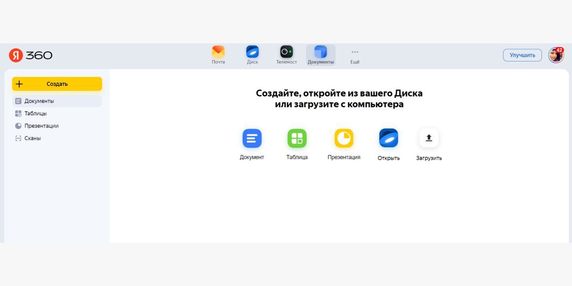Click Открыть icon to open from Disk
Image resolution: width=572 pixels, height=286 pixels.
pyautogui.click(x=388, y=138)
